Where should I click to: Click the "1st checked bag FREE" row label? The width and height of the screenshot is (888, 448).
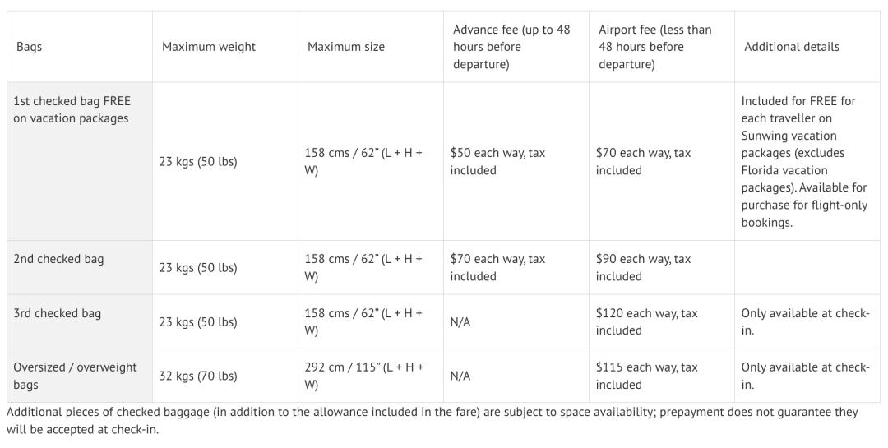point(72,109)
